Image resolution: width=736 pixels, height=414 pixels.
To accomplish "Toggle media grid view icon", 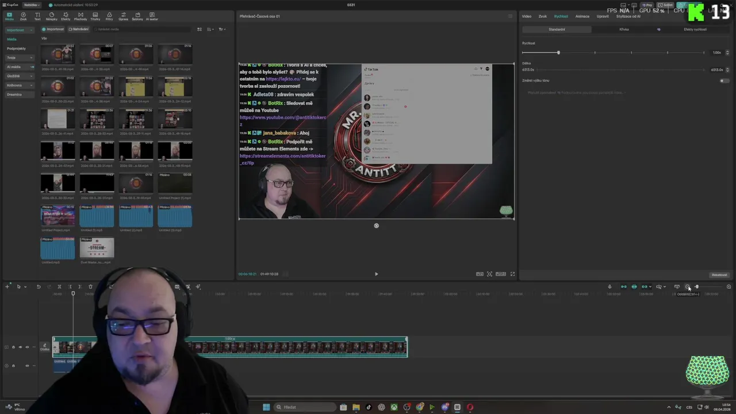I will coord(200,29).
